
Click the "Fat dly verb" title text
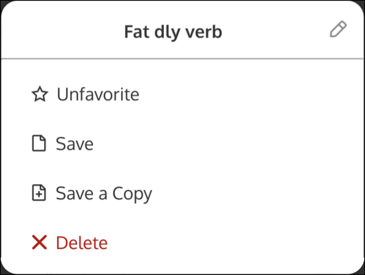(x=173, y=32)
